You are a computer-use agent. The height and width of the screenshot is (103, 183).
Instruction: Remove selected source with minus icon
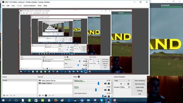click(43, 96)
